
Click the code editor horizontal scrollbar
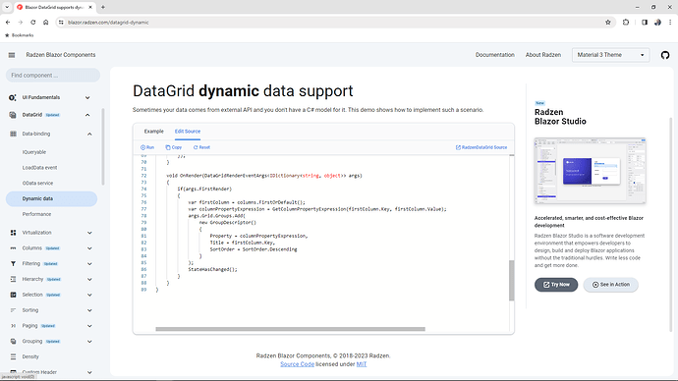(290, 329)
